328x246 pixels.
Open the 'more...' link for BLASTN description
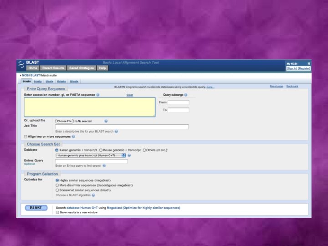210,87
